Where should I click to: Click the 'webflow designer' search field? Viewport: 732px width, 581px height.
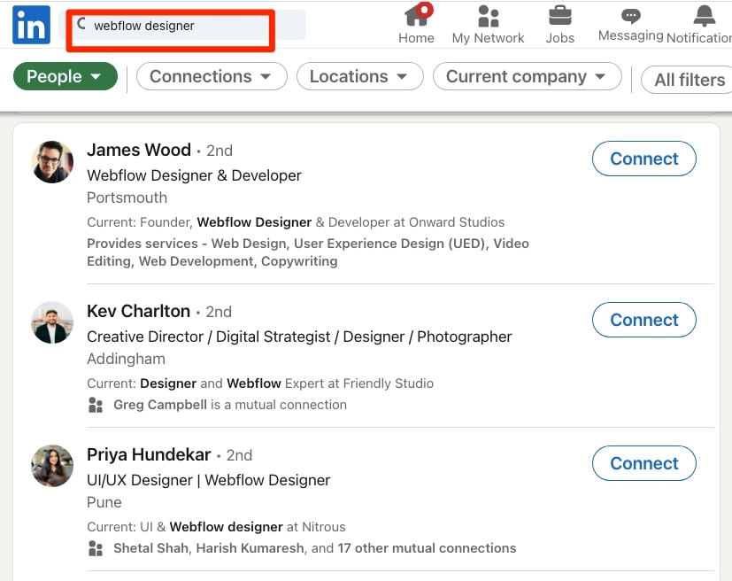pyautogui.click(x=182, y=25)
